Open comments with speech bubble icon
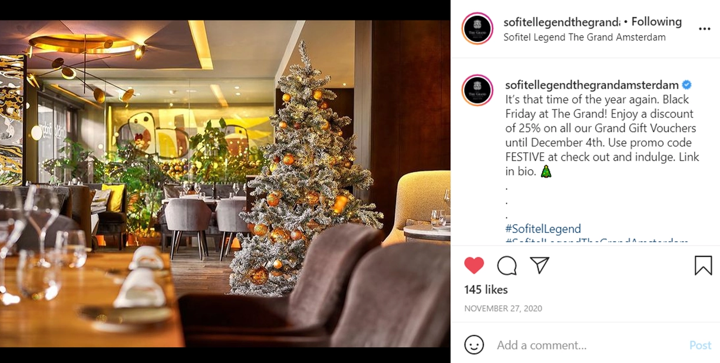Screen dimensions: 720x363 pos(507,266)
